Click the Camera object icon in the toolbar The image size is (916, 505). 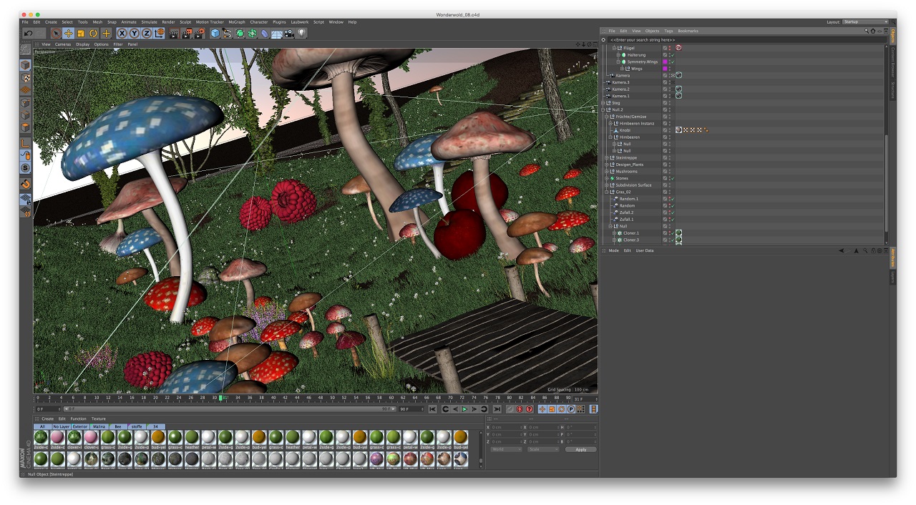point(288,33)
